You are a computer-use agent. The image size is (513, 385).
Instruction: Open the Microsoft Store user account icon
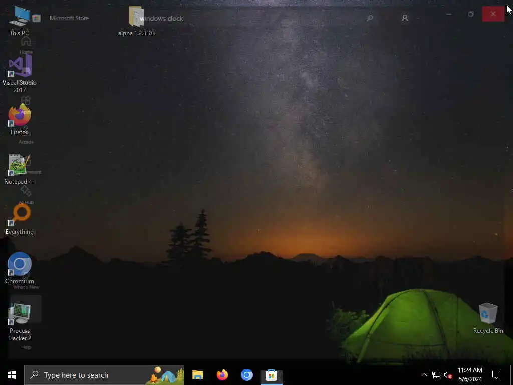pyautogui.click(x=405, y=18)
